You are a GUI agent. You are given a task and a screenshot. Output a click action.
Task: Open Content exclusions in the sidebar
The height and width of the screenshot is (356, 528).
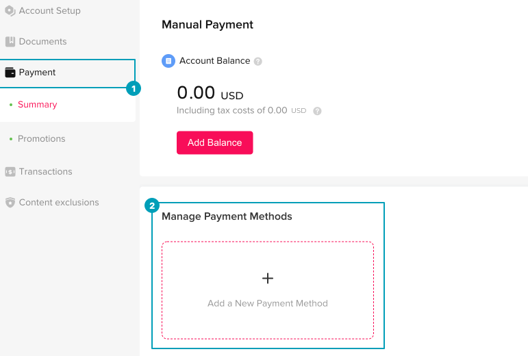(x=59, y=203)
